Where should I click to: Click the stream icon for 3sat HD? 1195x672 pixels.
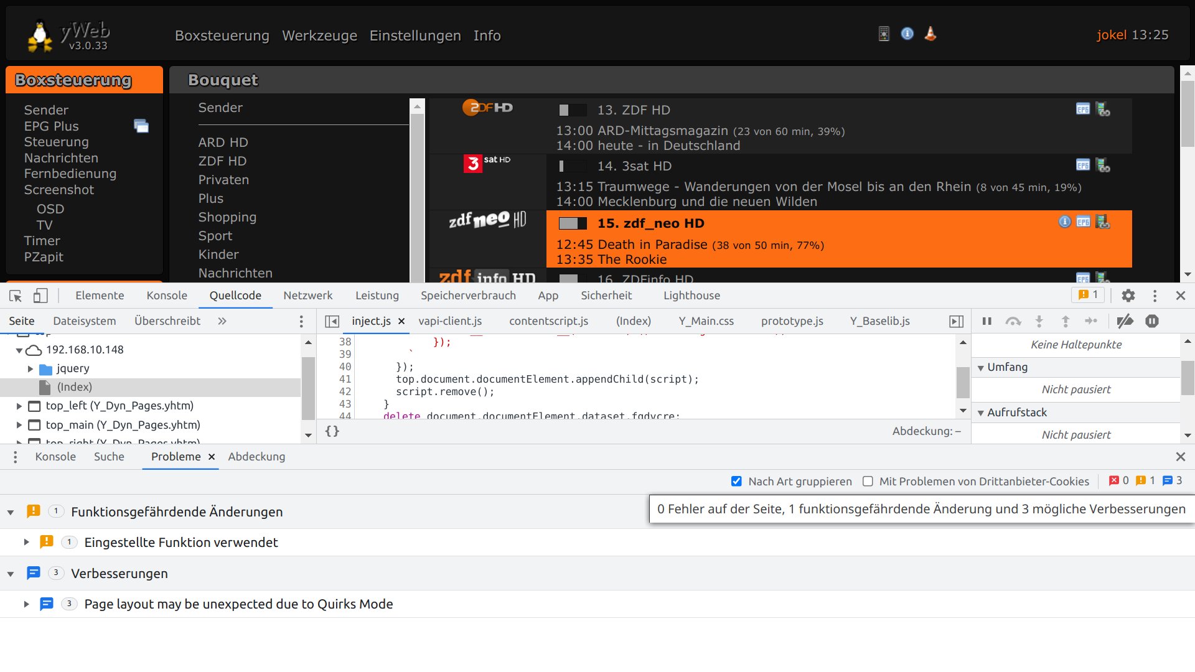1103,166
